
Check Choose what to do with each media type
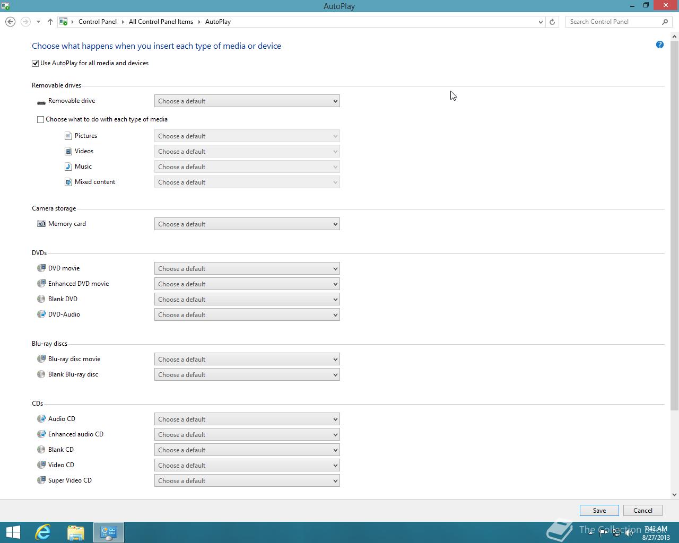tap(41, 119)
